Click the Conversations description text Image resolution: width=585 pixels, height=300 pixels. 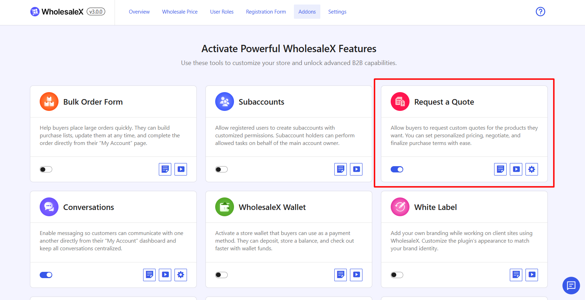(111, 241)
